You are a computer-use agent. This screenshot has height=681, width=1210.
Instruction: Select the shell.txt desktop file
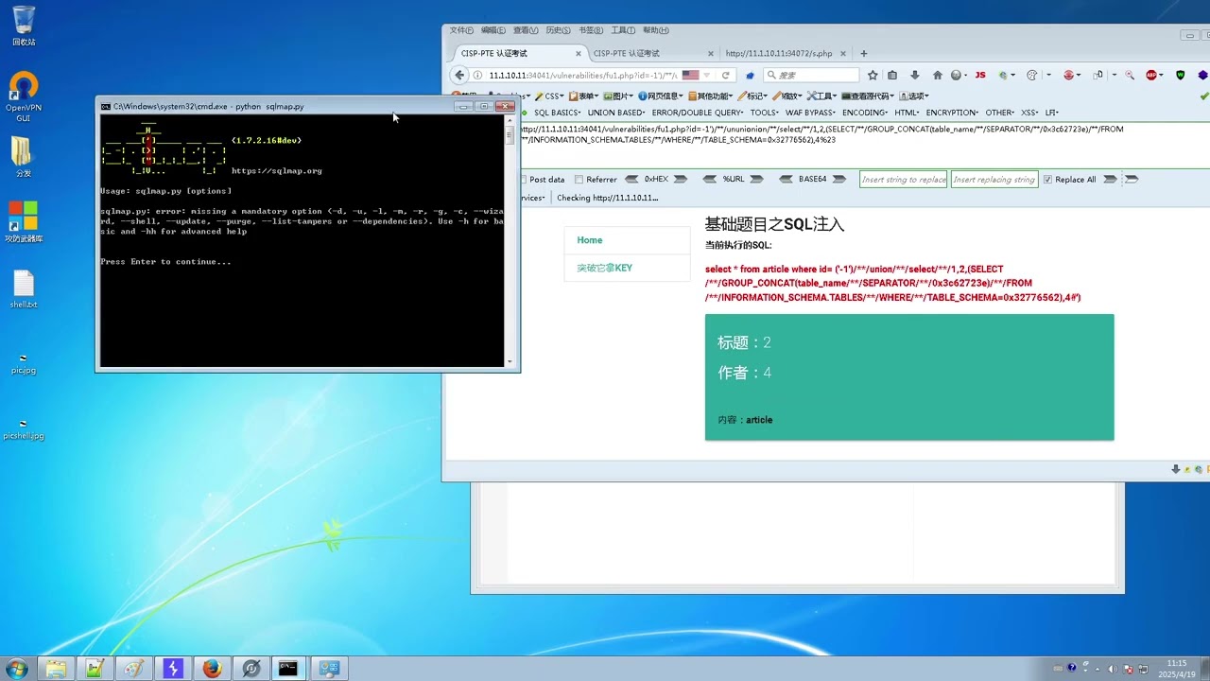point(24,289)
